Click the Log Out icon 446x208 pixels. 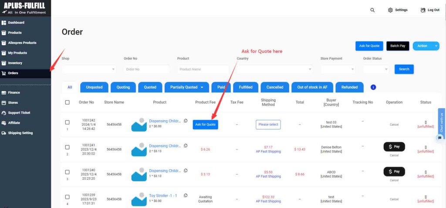click(x=423, y=10)
